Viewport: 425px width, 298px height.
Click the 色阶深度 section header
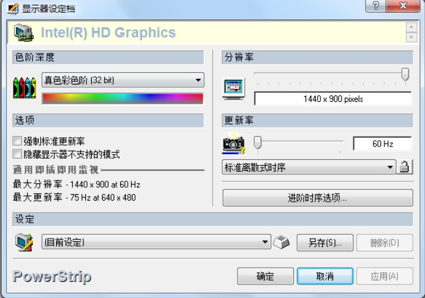(x=108, y=57)
